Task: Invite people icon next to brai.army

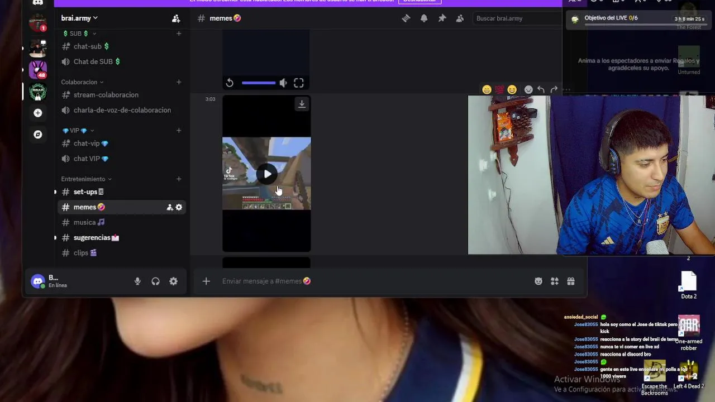Action: pyautogui.click(x=176, y=18)
